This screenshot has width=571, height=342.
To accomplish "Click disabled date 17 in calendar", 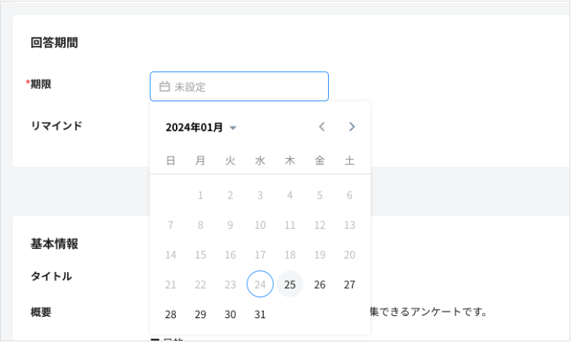I will click(x=260, y=255).
